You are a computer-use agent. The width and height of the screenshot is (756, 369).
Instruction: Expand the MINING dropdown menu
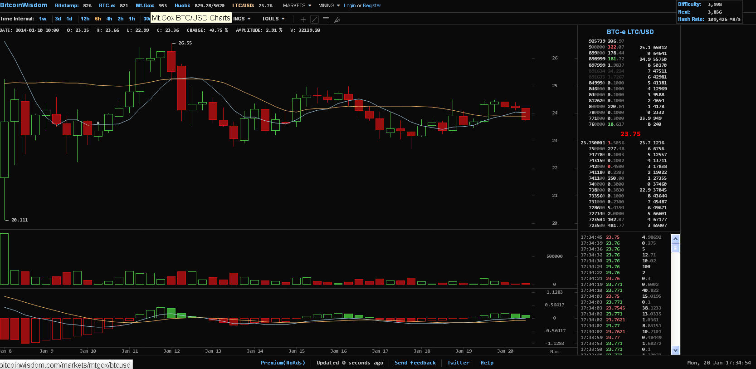click(329, 5)
